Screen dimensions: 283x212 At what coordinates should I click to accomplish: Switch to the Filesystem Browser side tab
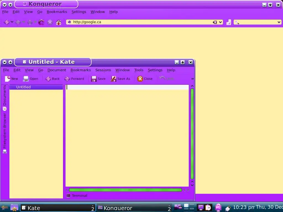click(x=4, y=133)
